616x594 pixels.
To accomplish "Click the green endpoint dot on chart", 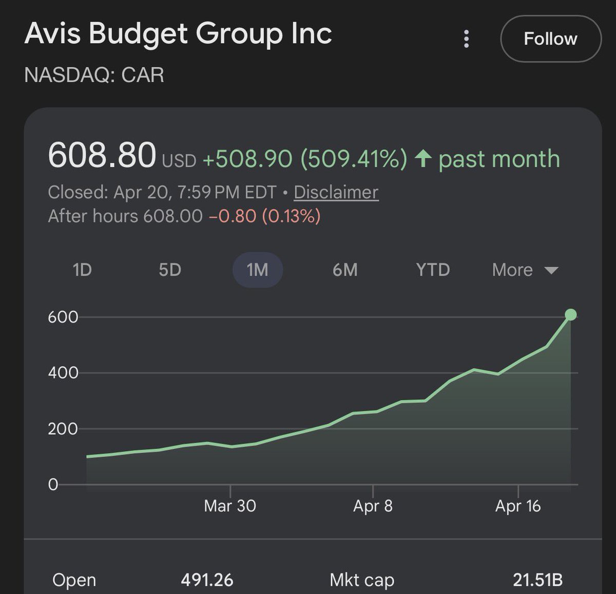I will pyautogui.click(x=570, y=314).
